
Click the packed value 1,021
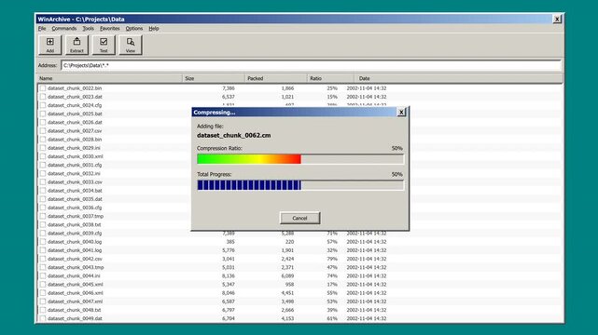(x=287, y=97)
